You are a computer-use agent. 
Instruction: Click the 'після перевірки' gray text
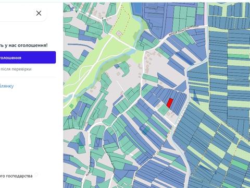[16, 69]
